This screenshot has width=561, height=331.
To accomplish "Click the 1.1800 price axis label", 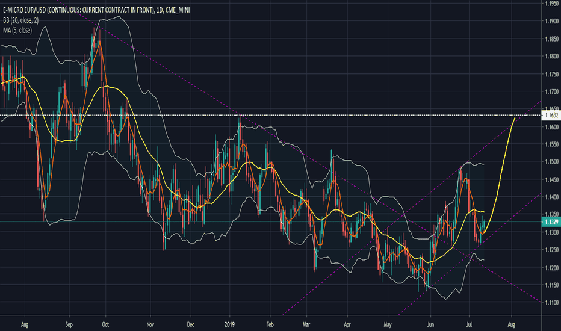I will tap(552, 56).
